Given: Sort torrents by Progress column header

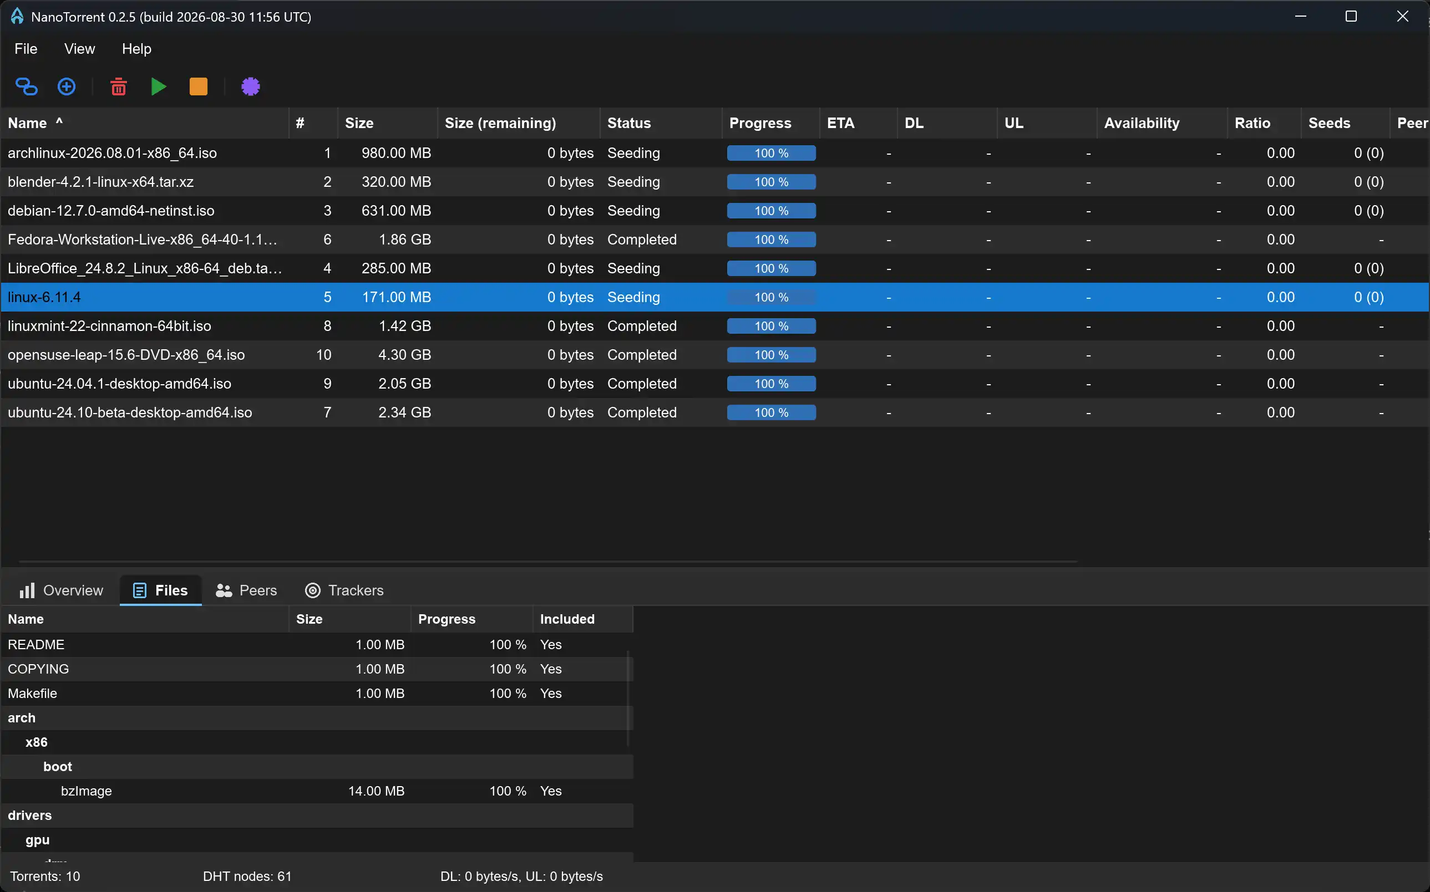Looking at the screenshot, I should [771, 123].
